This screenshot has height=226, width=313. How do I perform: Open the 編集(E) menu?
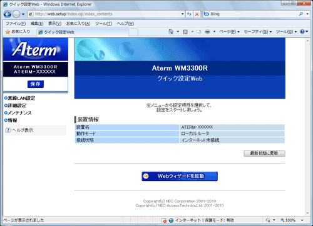click(x=37, y=24)
